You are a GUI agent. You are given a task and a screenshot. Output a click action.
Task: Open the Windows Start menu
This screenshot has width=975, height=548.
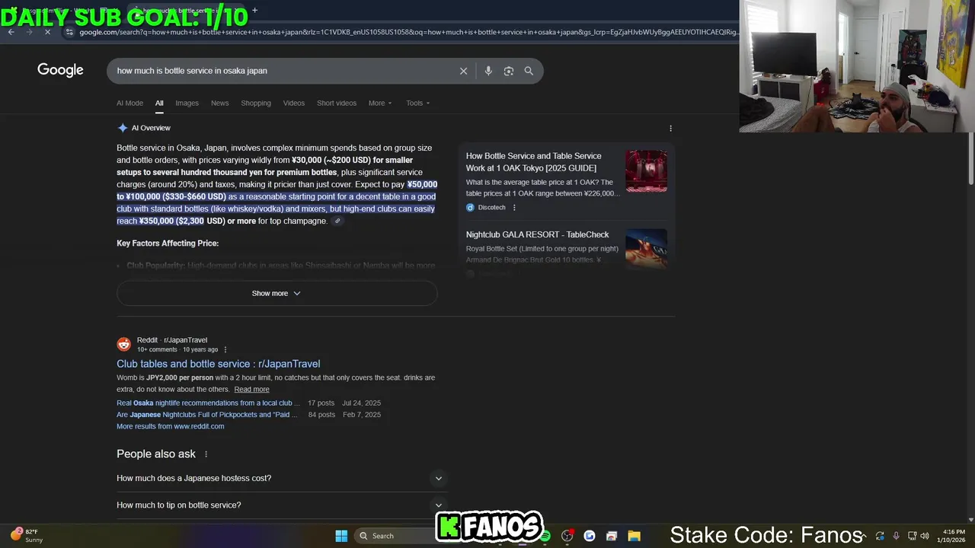click(341, 536)
